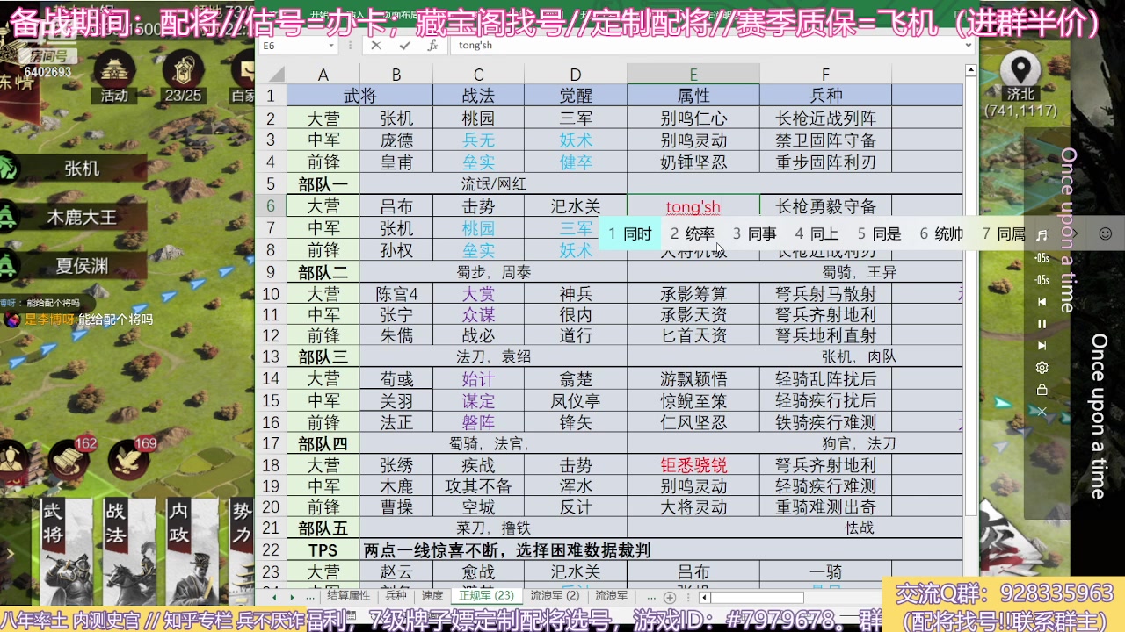Click cell 吕布 in row 6
This screenshot has width=1125, height=632.
[396, 206]
